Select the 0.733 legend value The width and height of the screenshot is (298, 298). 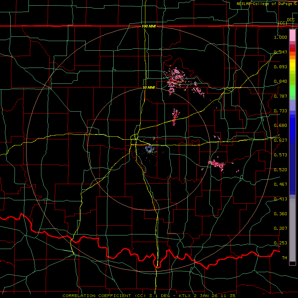(x=280, y=111)
